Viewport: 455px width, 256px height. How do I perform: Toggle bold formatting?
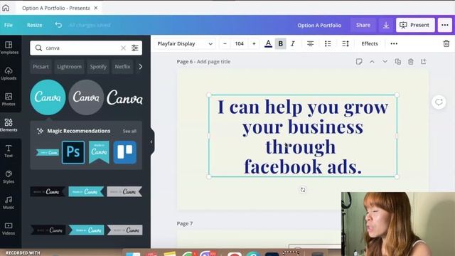[281, 44]
